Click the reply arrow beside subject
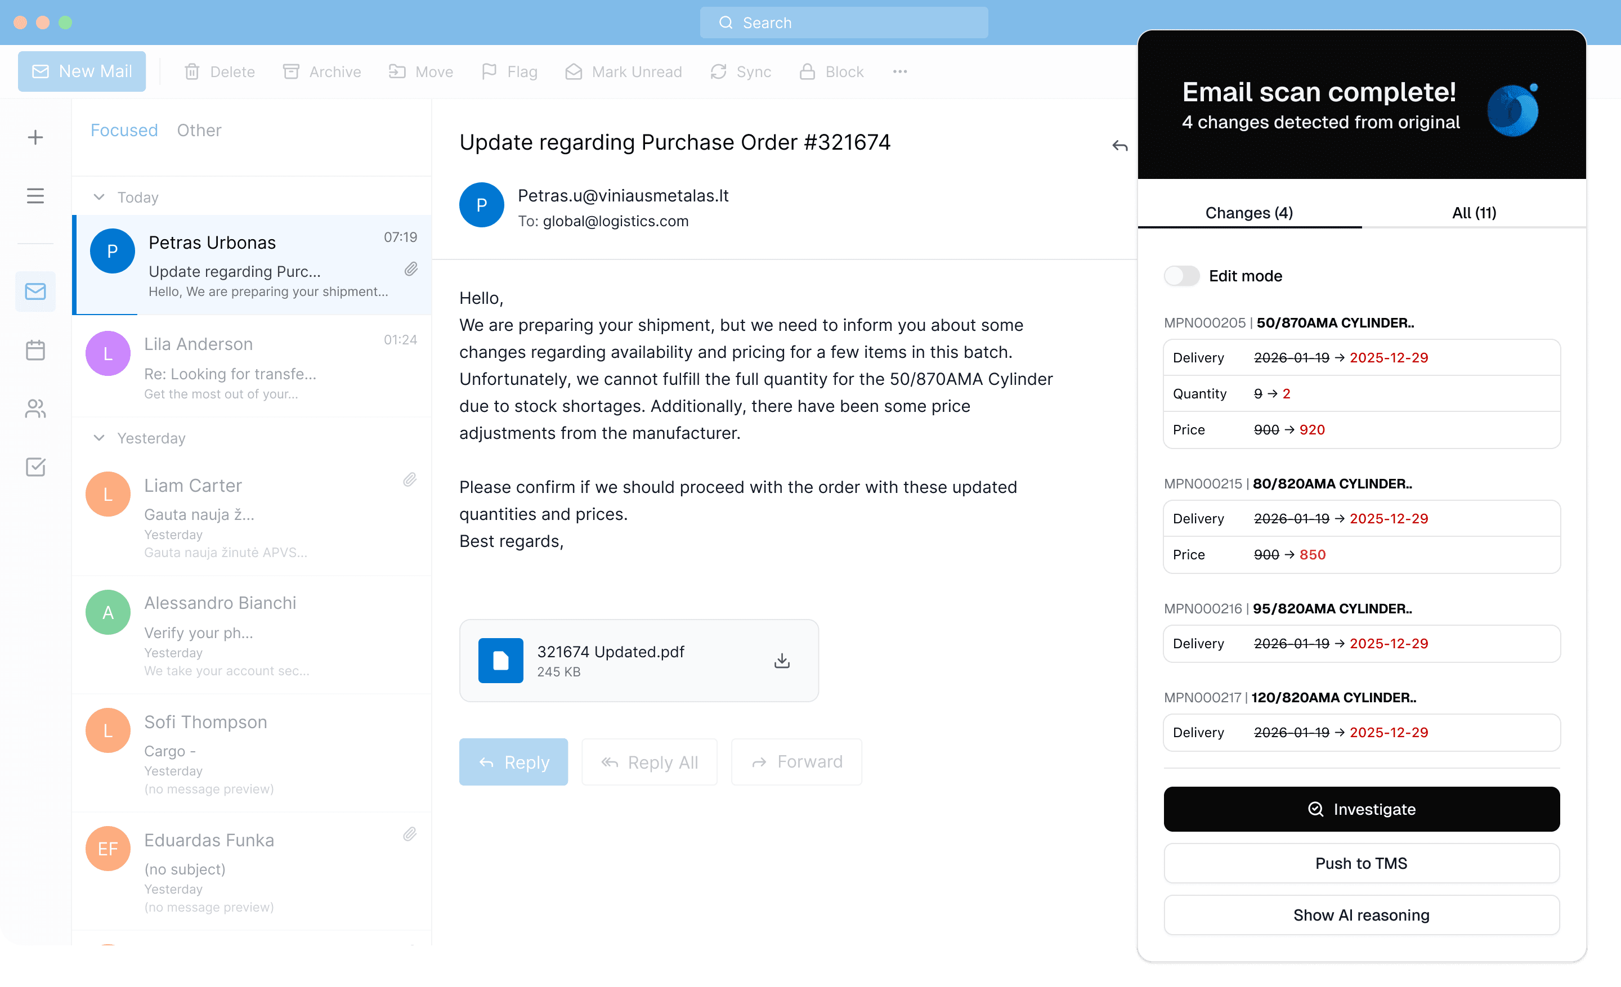The height and width of the screenshot is (987, 1621). click(x=1120, y=145)
